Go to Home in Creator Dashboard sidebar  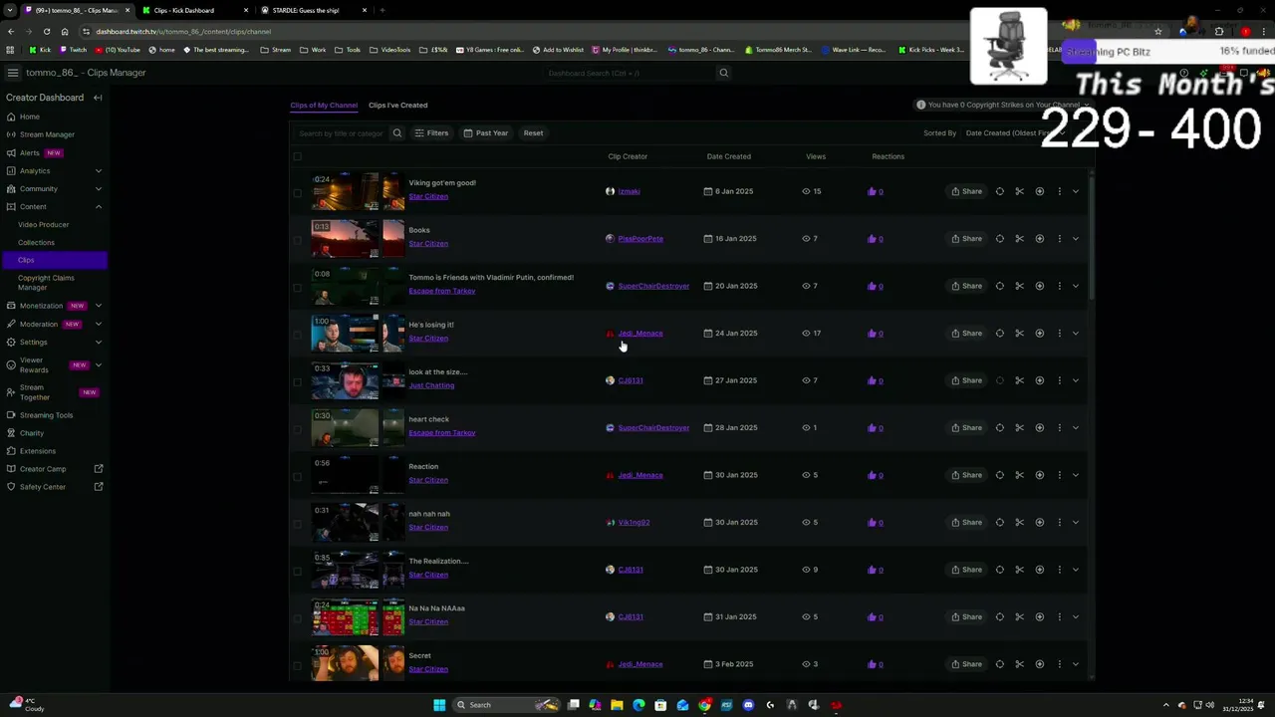point(30,117)
